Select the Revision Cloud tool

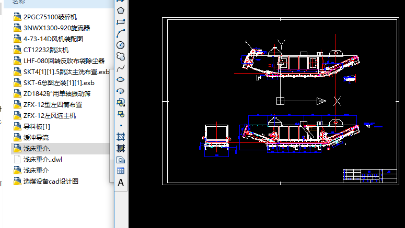click(x=121, y=56)
